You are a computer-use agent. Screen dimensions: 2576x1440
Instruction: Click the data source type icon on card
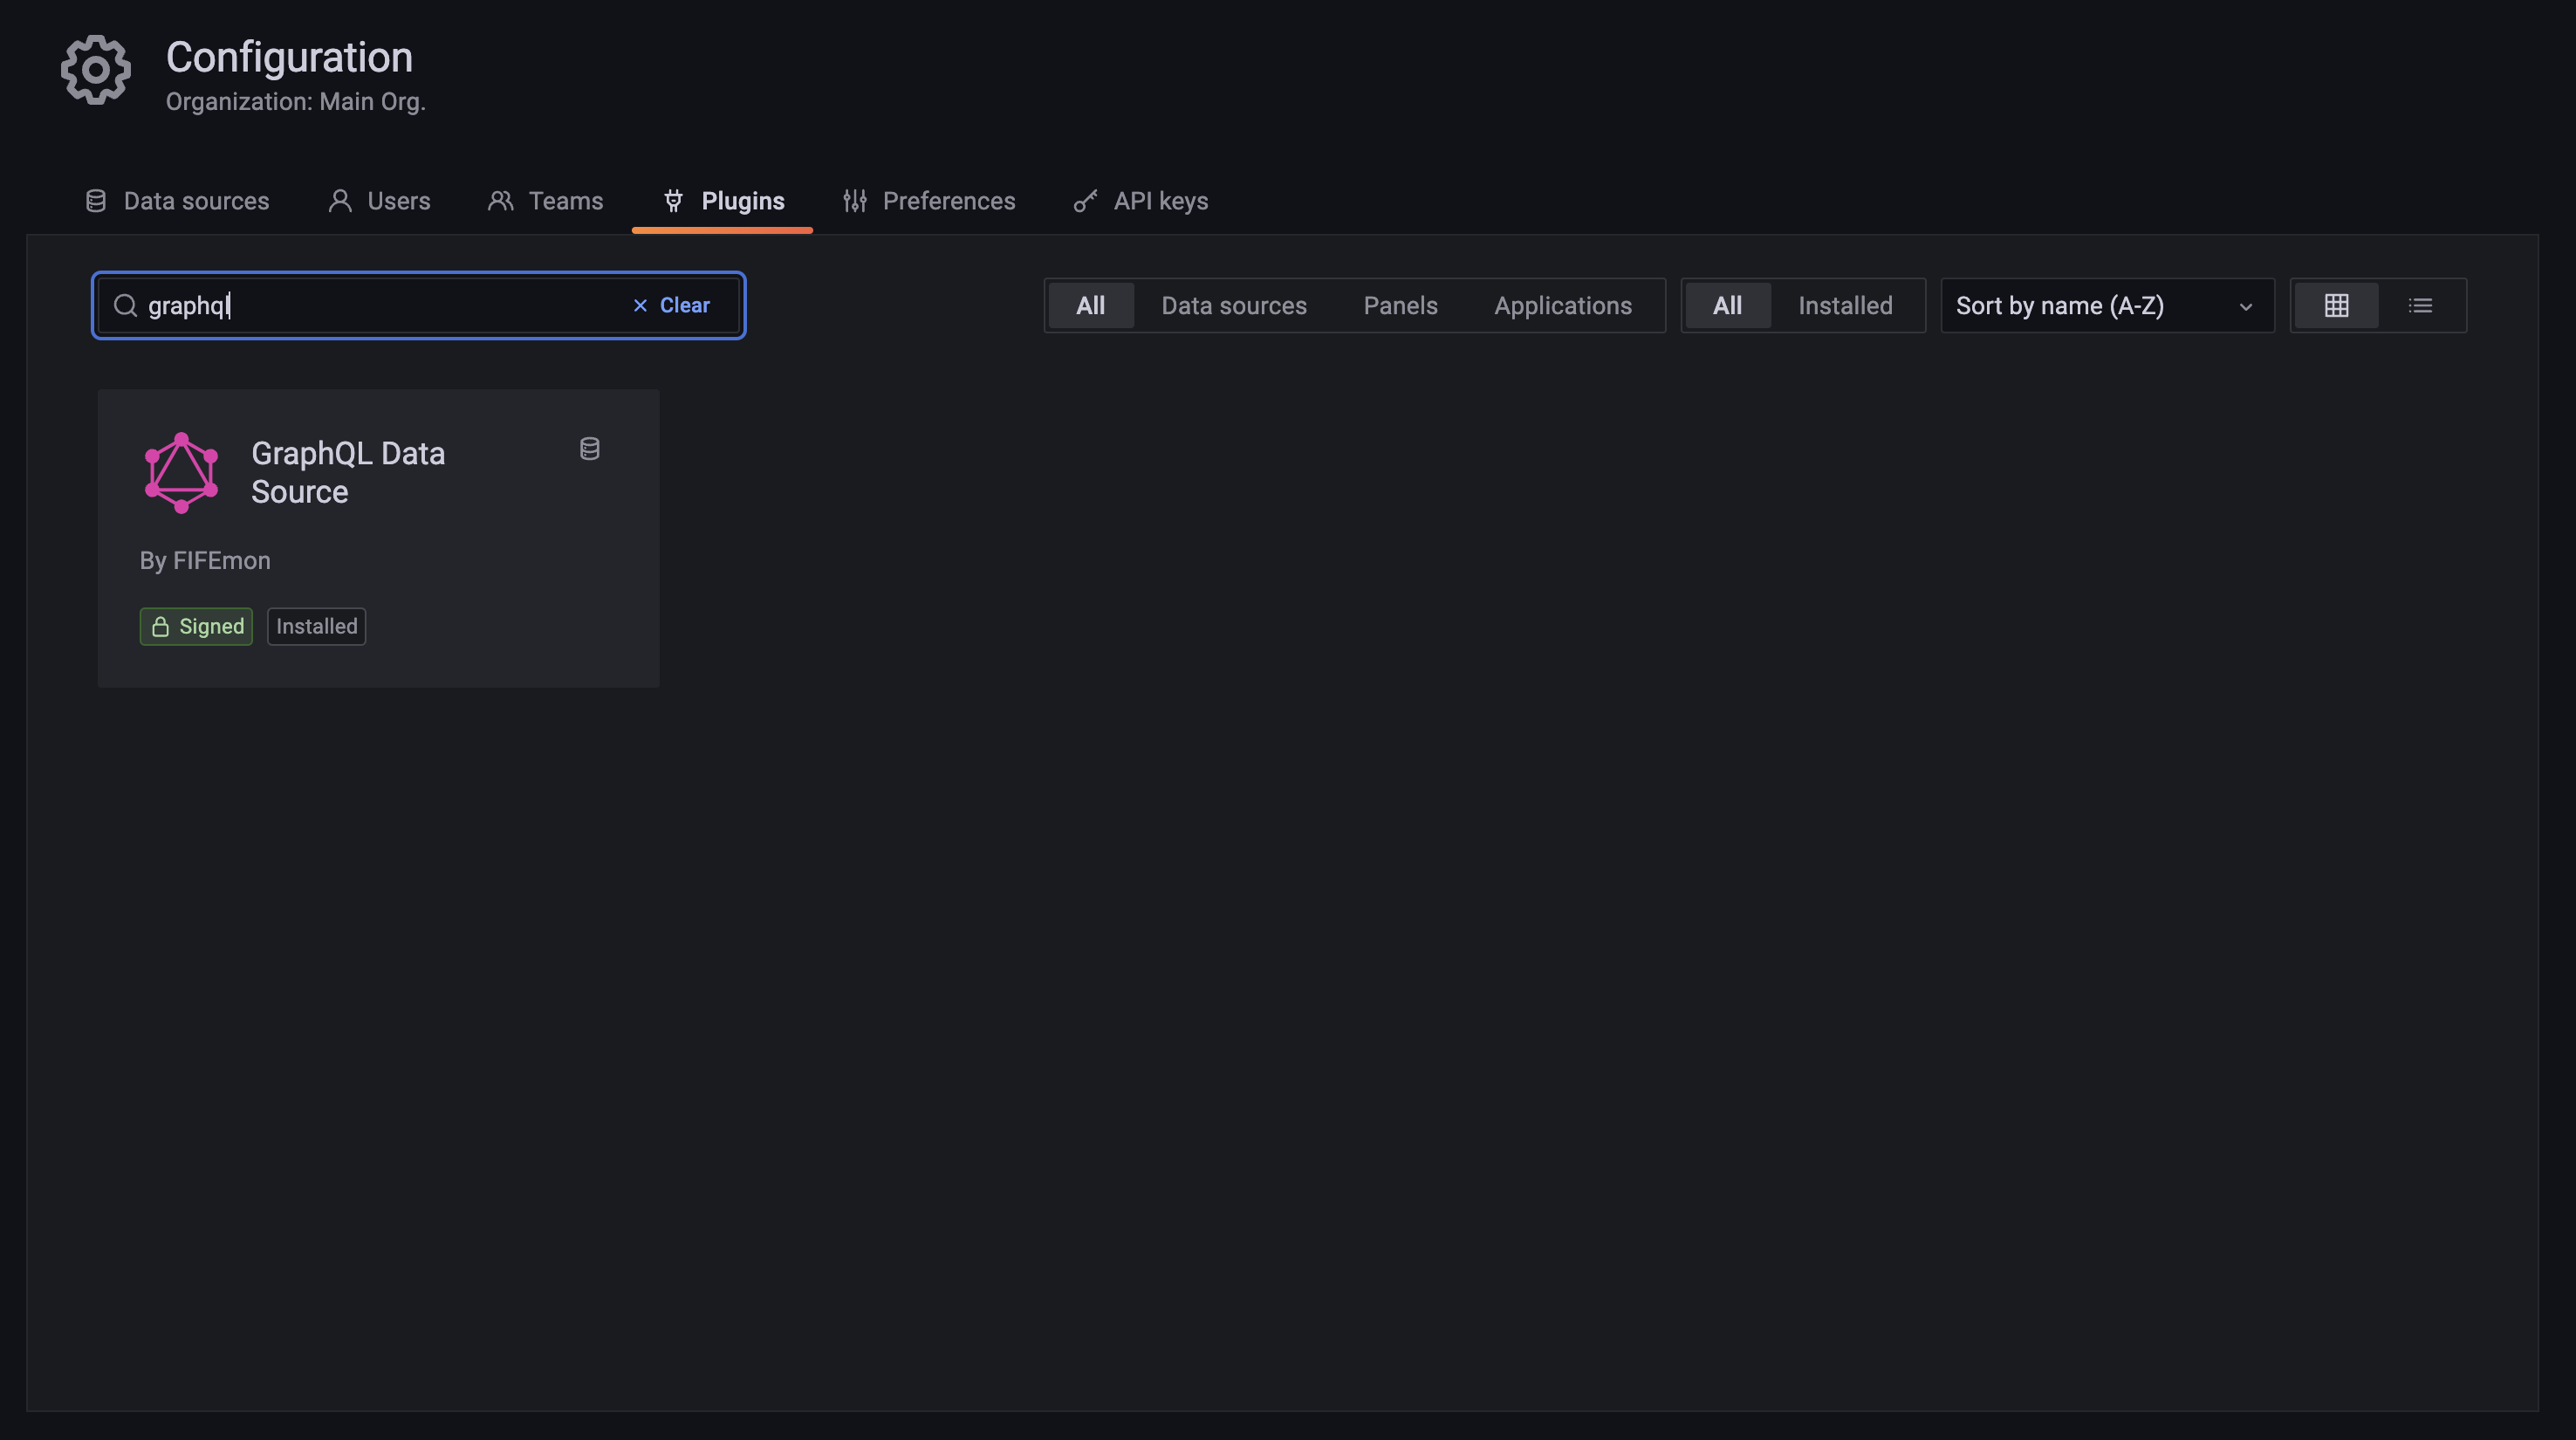pyautogui.click(x=590, y=449)
